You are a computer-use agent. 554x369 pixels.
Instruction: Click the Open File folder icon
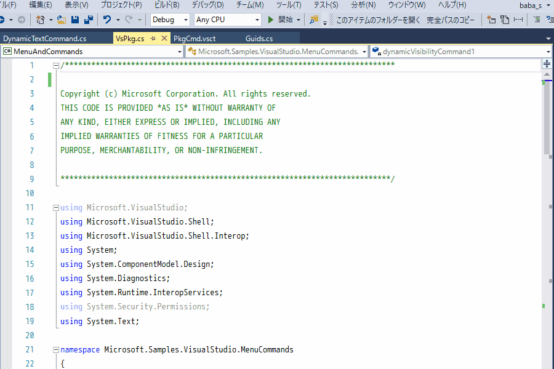pos(62,20)
